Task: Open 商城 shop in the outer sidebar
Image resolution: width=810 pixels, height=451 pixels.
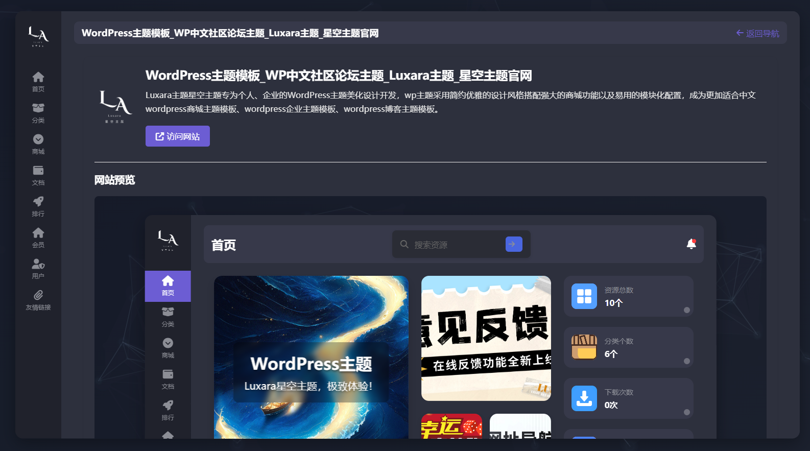Action: coord(38,144)
